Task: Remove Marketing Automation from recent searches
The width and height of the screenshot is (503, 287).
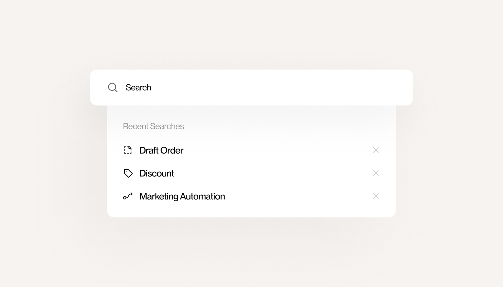Action: coord(376,196)
